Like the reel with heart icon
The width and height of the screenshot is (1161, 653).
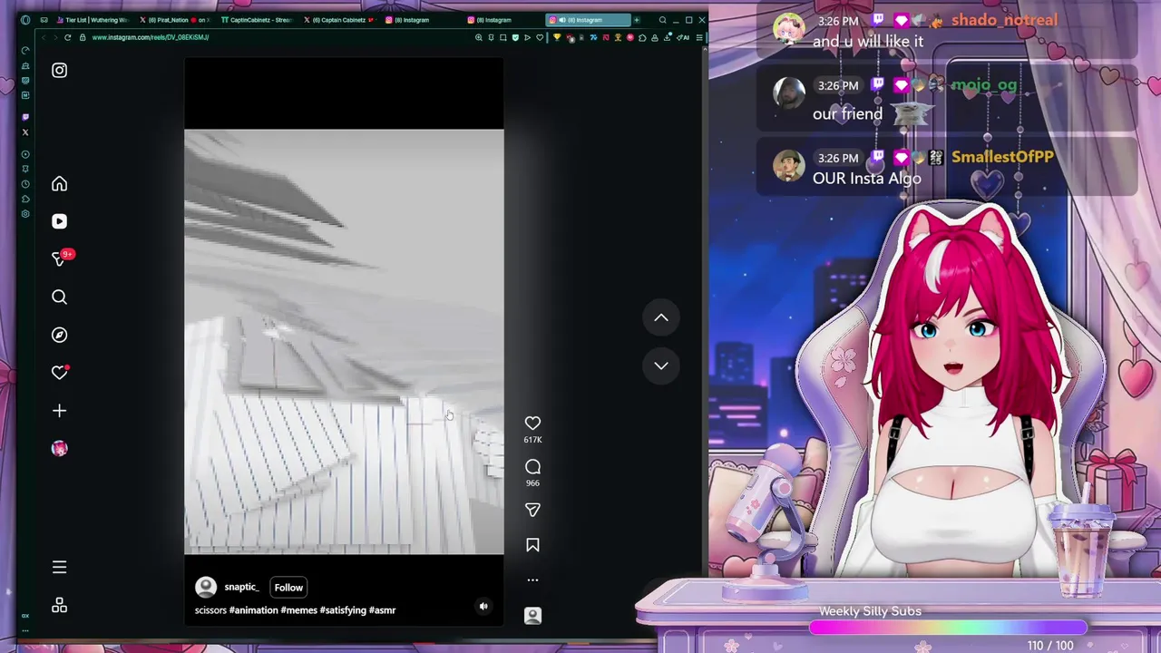tap(532, 424)
